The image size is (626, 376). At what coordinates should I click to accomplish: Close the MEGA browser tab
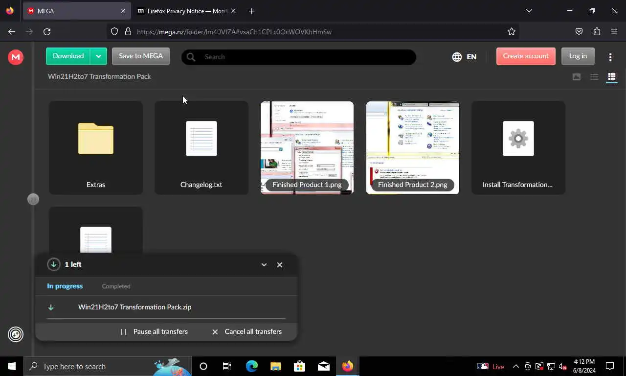(123, 11)
